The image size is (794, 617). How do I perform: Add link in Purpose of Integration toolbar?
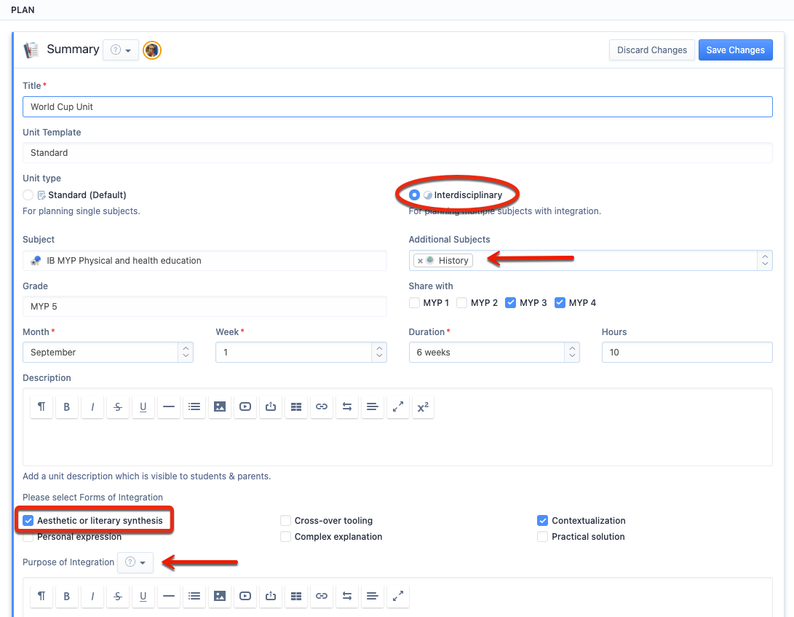coord(322,596)
